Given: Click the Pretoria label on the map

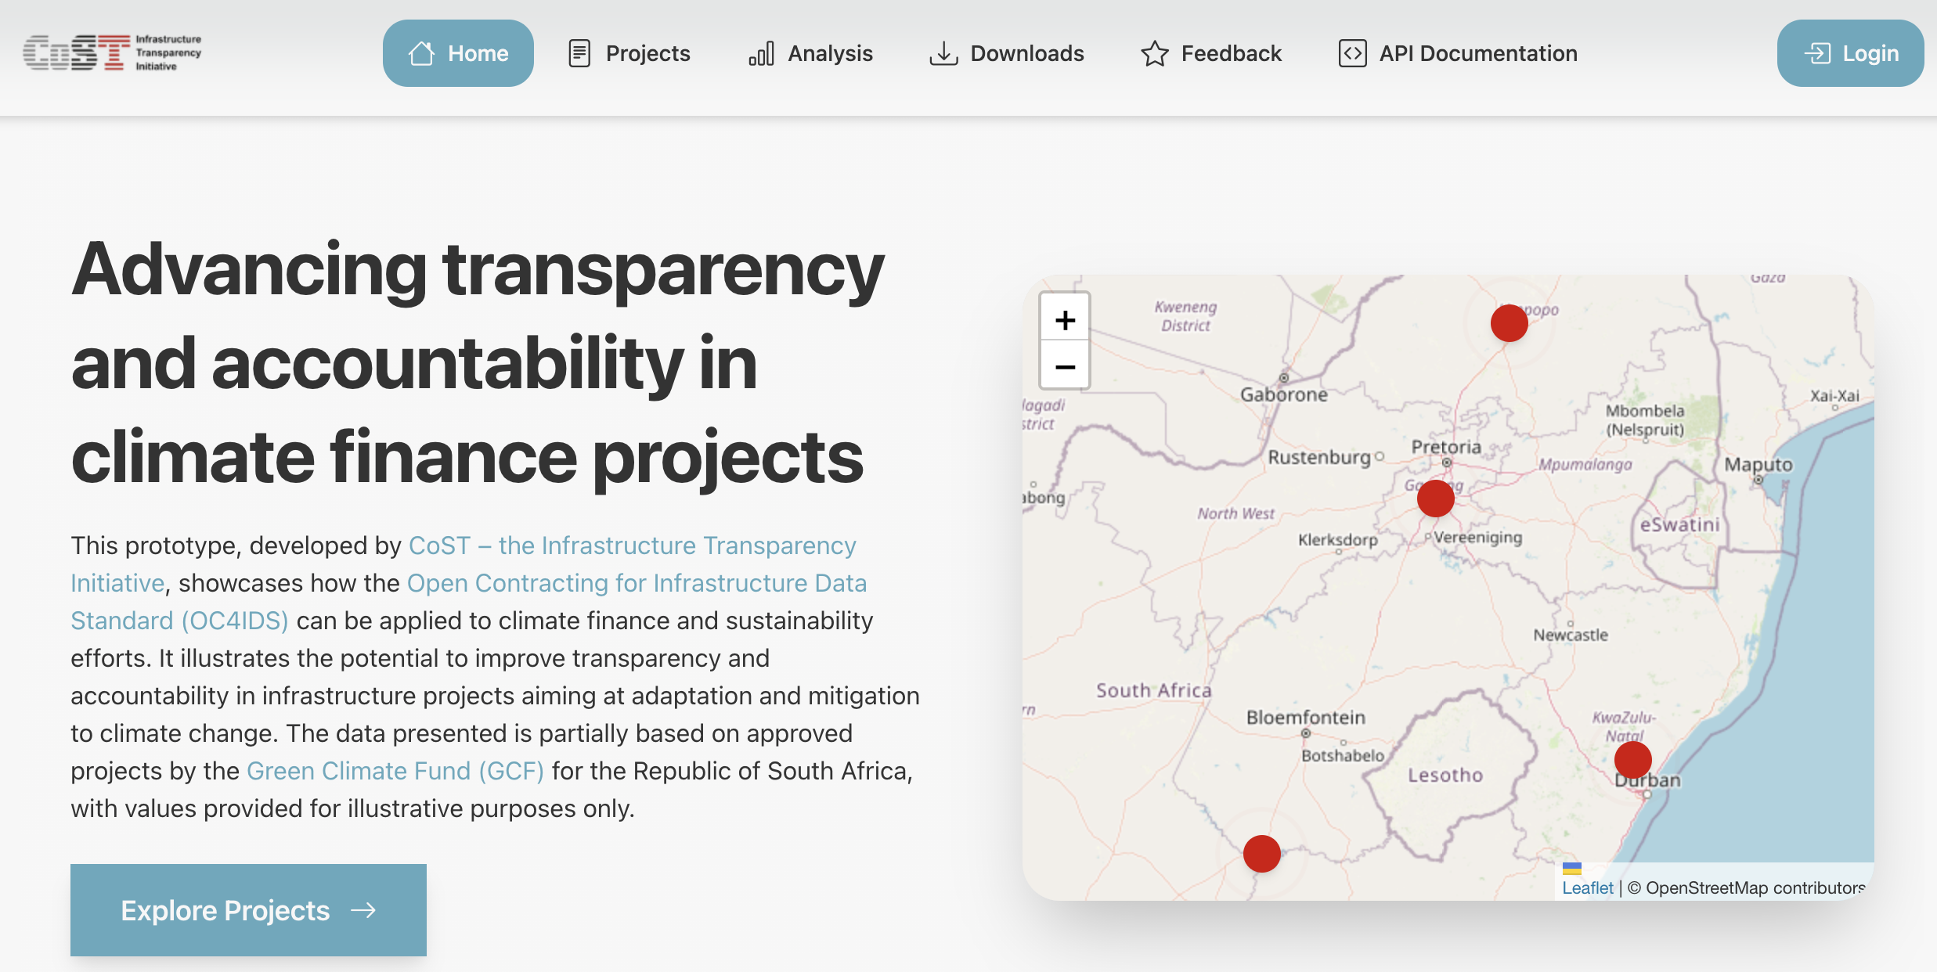Looking at the screenshot, I should click(1446, 447).
